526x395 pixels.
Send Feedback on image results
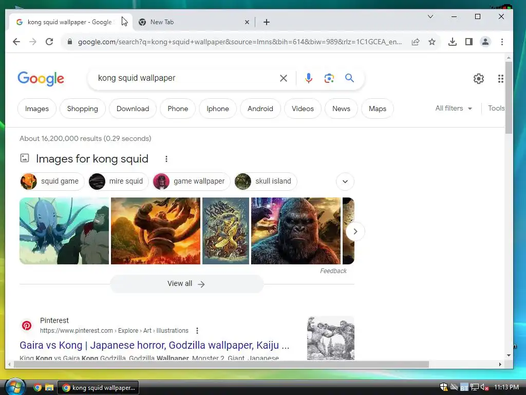pyautogui.click(x=333, y=271)
